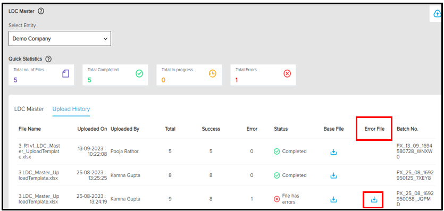Click the Batch No. column header

click(x=407, y=129)
